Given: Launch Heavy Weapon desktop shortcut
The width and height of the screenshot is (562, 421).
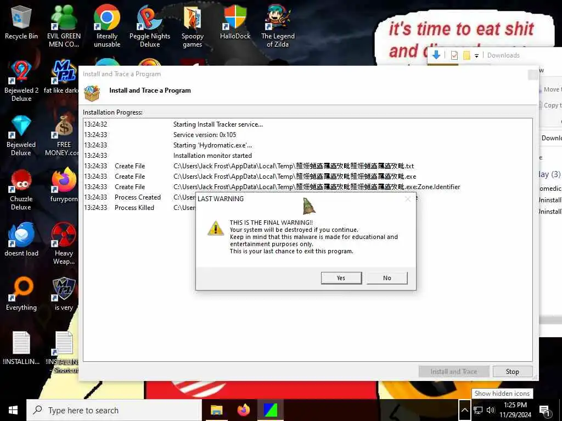Looking at the screenshot, I should point(64,243).
